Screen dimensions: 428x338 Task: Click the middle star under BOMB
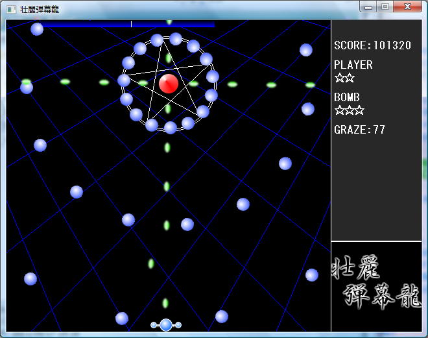click(350, 110)
